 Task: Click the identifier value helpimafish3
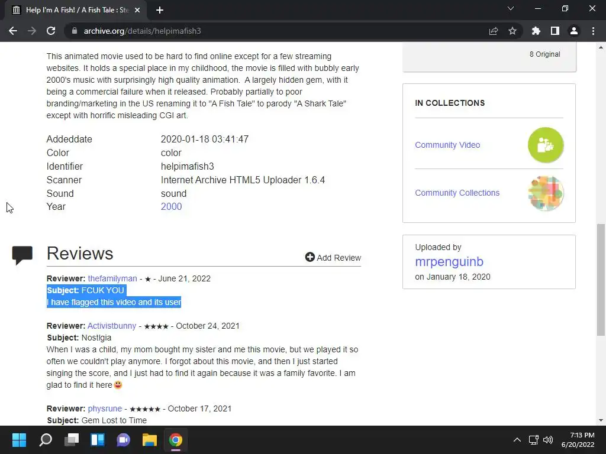pos(188,166)
